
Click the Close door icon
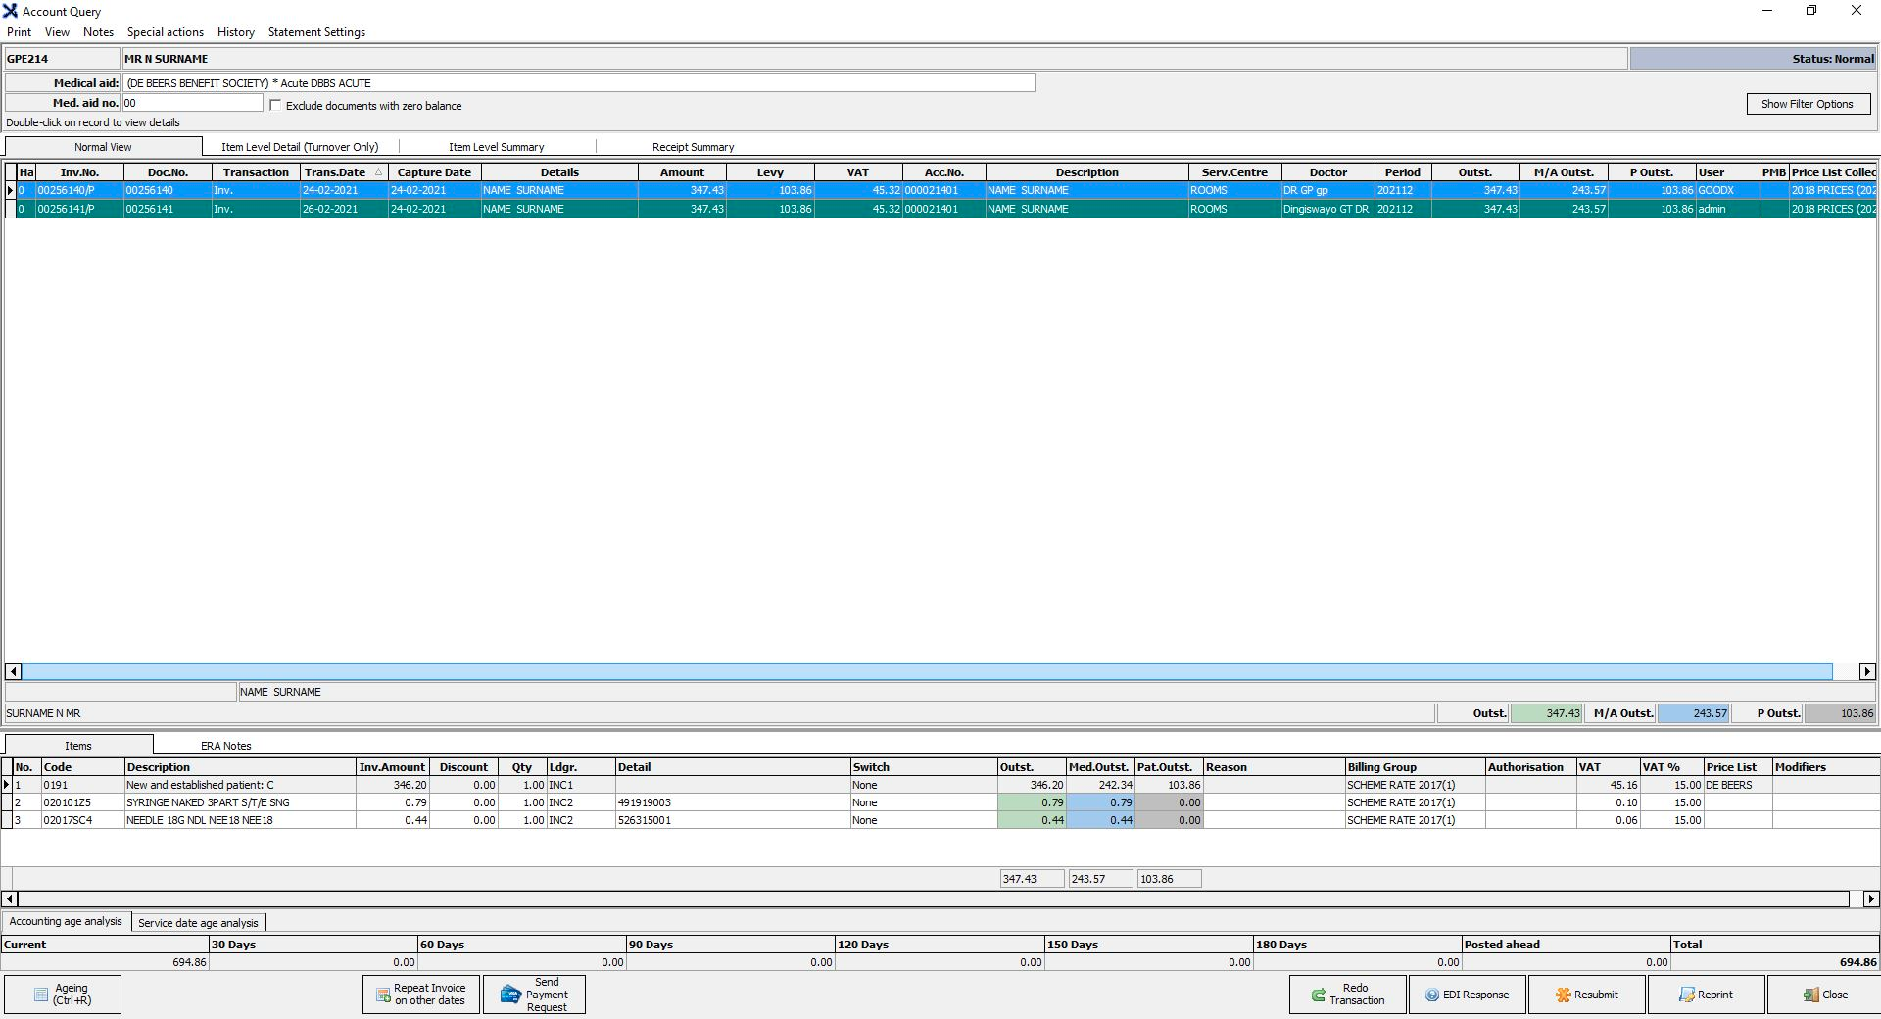(x=1810, y=995)
